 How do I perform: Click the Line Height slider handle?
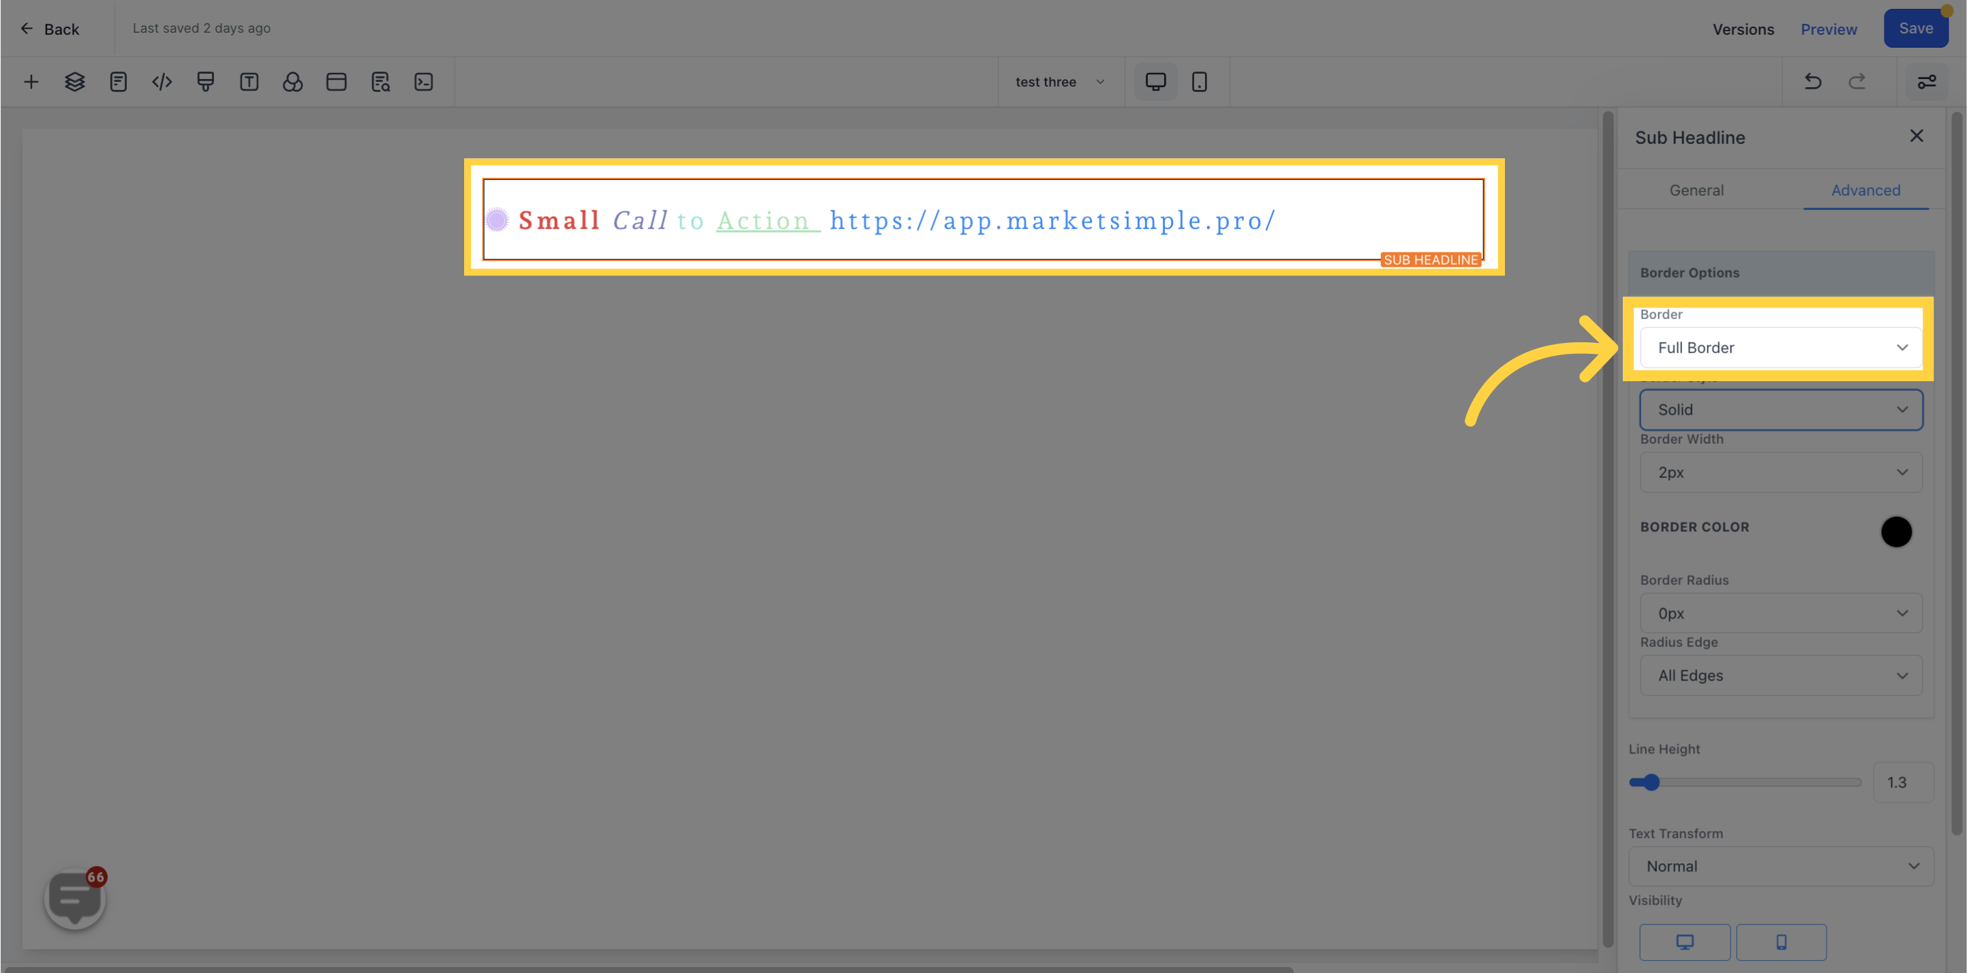(1651, 782)
